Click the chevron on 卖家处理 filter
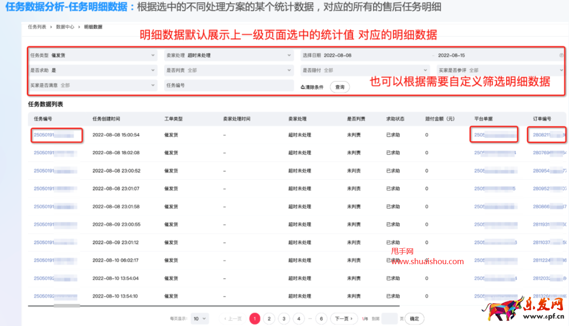 pyautogui.click(x=289, y=55)
